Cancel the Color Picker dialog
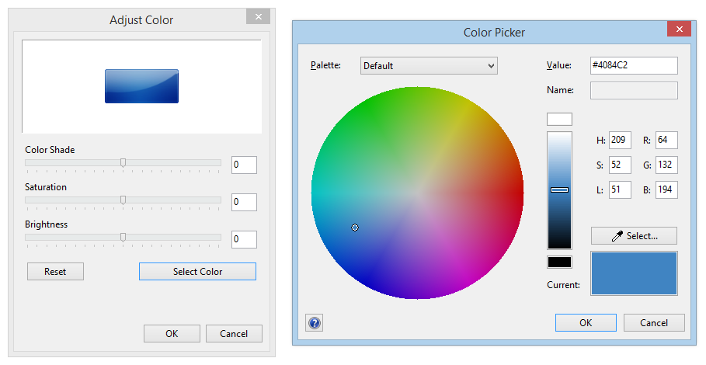The image size is (706, 365). (654, 323)
